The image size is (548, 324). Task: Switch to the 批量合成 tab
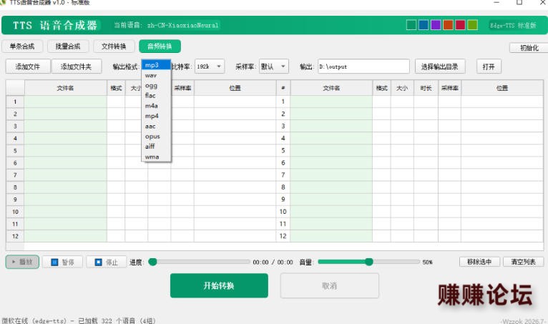[68, 46]
